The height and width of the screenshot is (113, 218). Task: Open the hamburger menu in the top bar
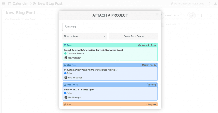3,4
